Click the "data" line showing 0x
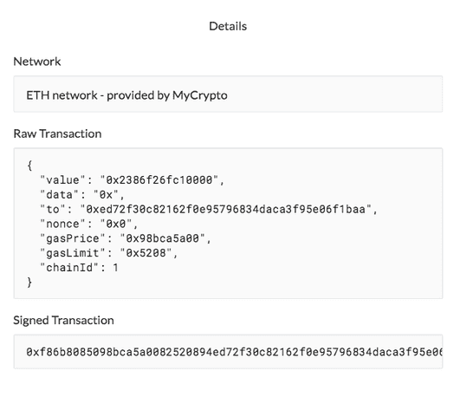Image resolution: width=460 pixels, height=397 pixels. click(82, 195)
